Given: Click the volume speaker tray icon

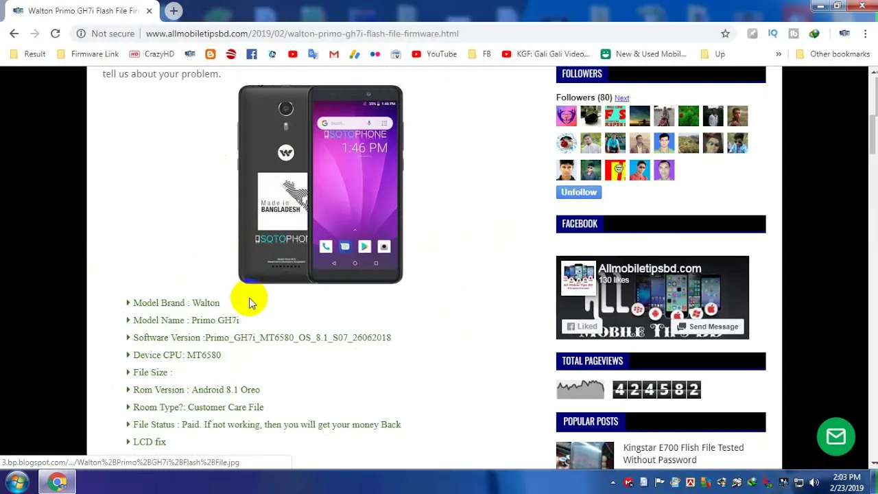Looking at the screenshot, I should (814, 482).
